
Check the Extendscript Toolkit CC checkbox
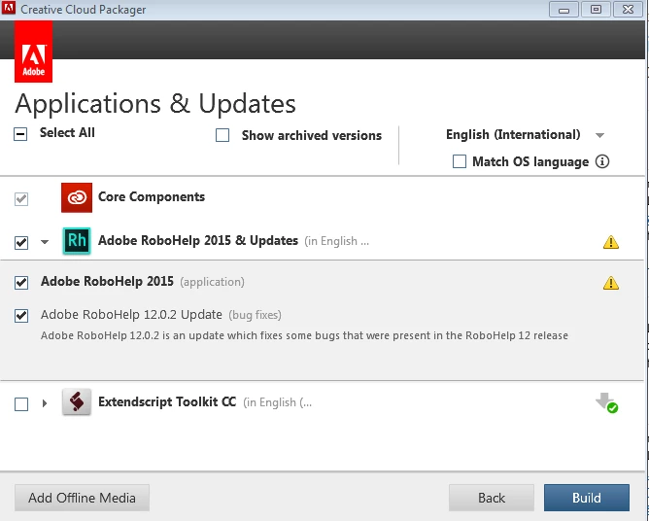click(x=21, y=403)
